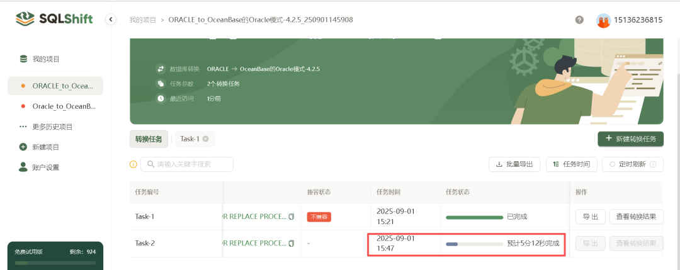The width and height of the screenshot is (680, 270).
Task: Open the help question mark icon
Action: coord(579,20)
